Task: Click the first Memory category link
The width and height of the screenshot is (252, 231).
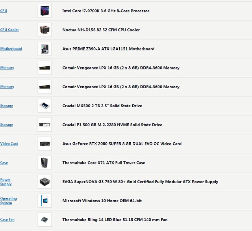Action: click(x=7, y=68)
